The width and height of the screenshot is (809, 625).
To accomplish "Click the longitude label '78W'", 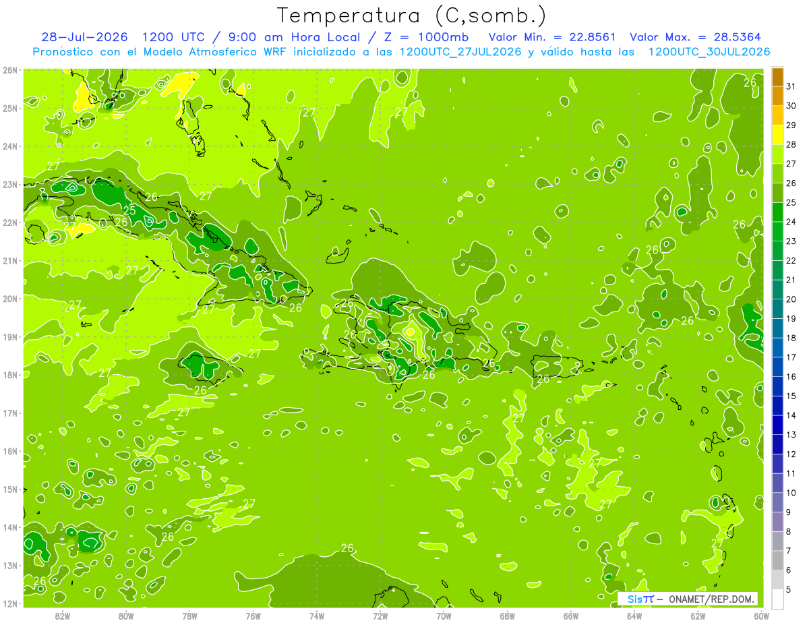I will coord(189,616).
